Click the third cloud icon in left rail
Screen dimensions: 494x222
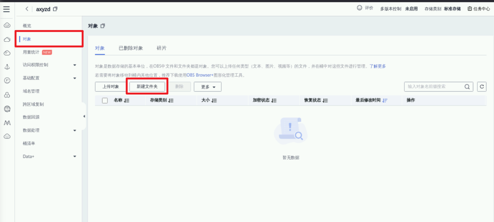point(7,53)
